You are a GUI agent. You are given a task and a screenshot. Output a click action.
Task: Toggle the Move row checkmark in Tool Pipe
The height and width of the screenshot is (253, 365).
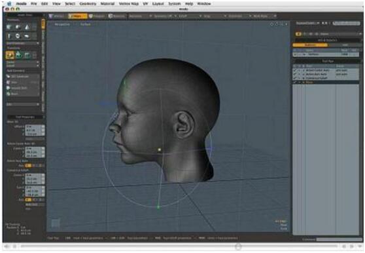295,82
